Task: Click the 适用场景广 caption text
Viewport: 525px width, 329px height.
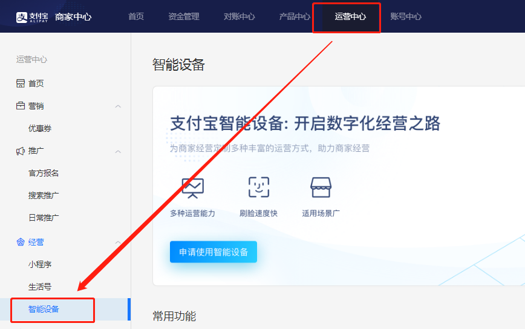Action: 321,213
